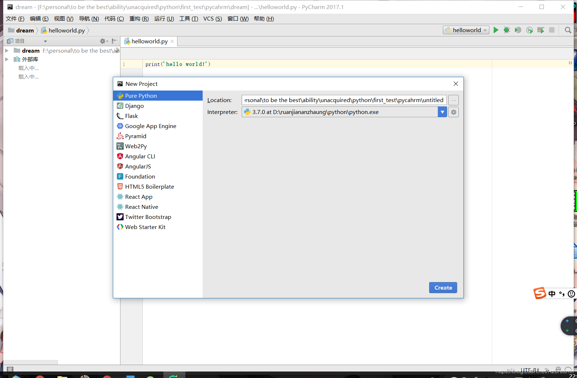The image size is (577, 378).
Task: Choose React App project type
Action: 158,197
